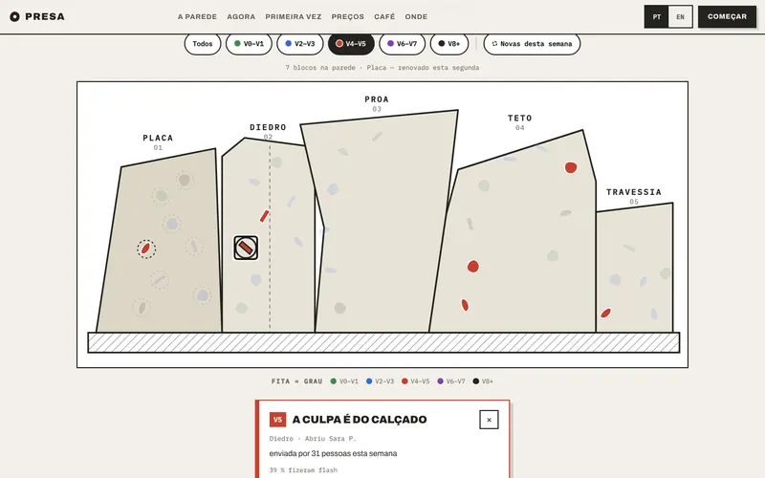Click the blue V2–V3 legend dot

pos(369,381)
